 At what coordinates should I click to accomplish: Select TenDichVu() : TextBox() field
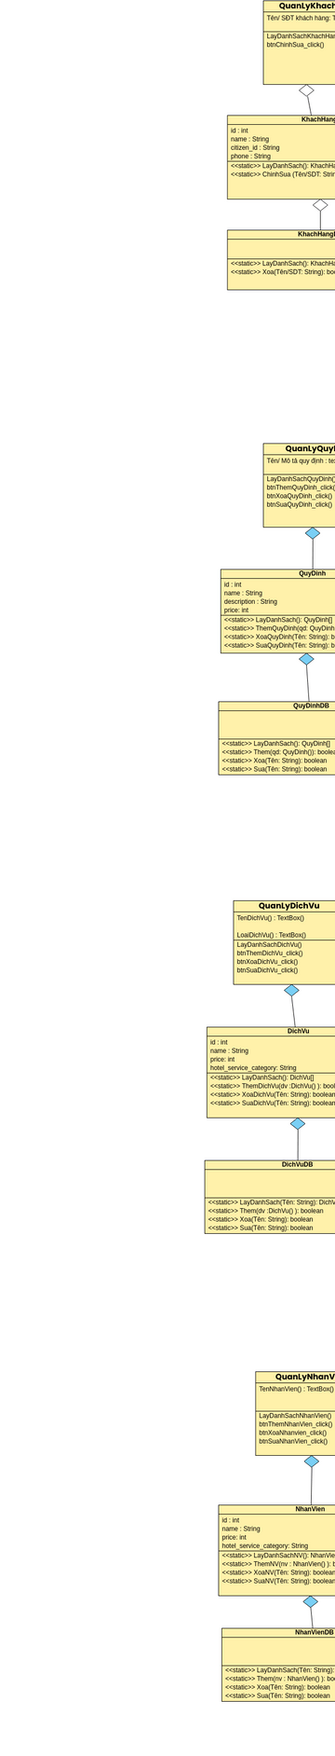coord(270,918)
